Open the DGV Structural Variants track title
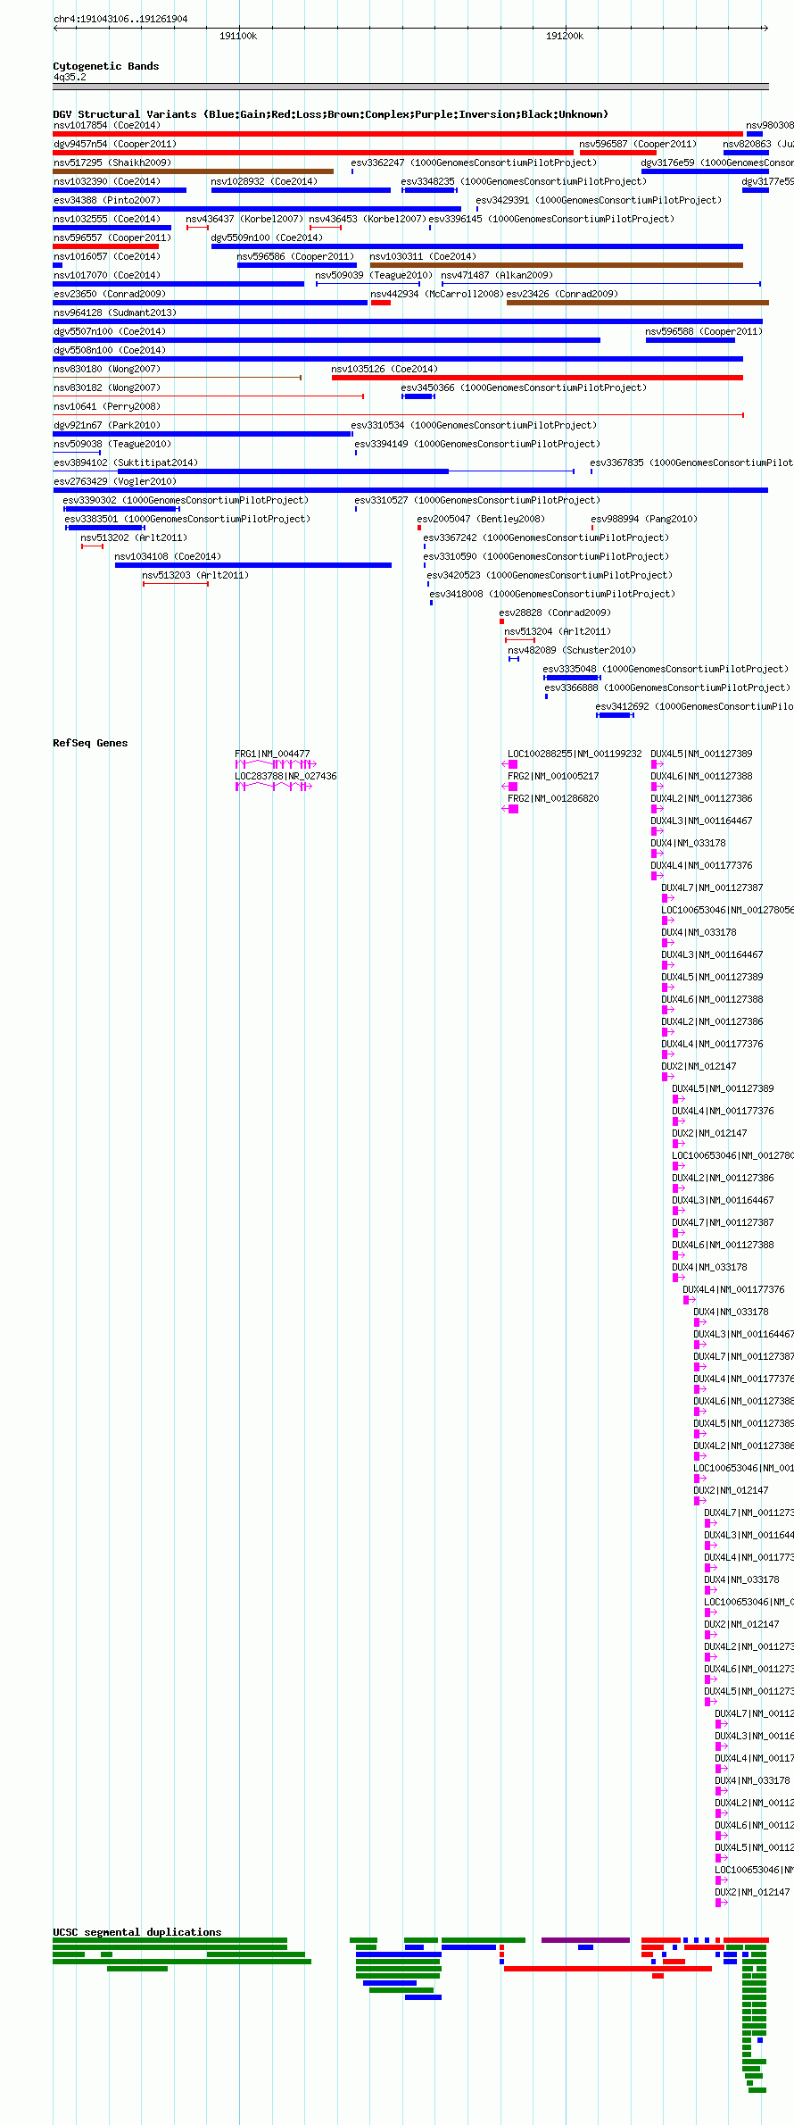Screen dimensions: 794x2125 tap(331, 114)
